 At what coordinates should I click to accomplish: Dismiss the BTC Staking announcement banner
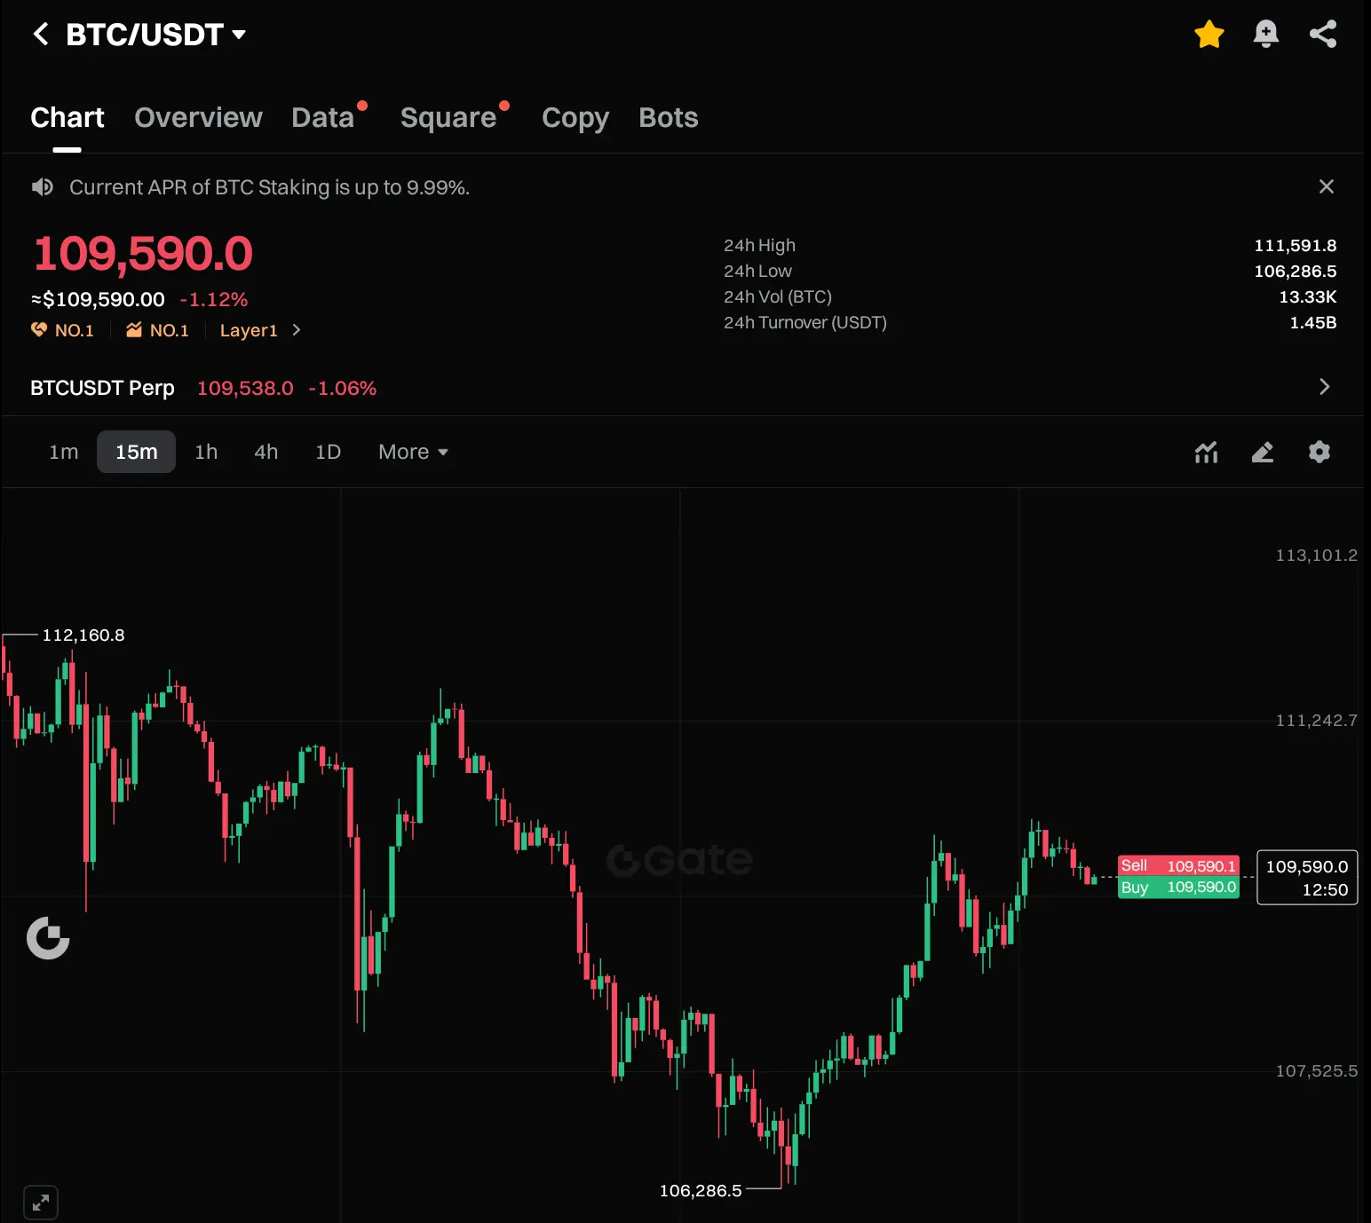[1327, 186]
